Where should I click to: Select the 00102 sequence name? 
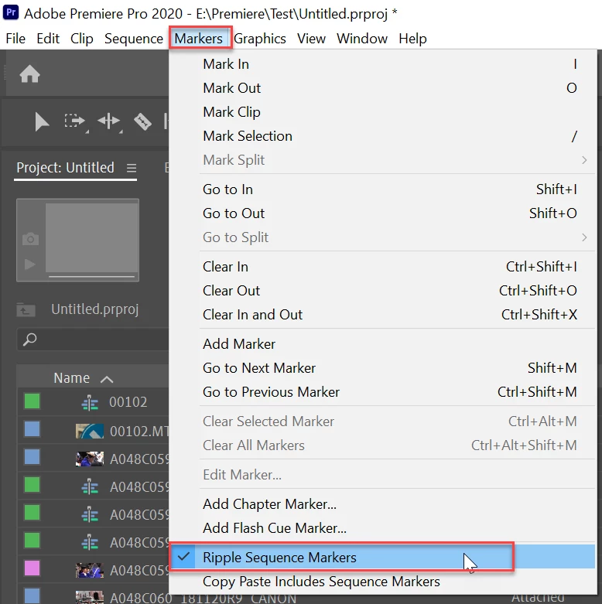click(128, 402)
